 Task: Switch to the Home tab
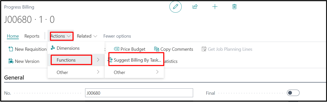point(13,36)
